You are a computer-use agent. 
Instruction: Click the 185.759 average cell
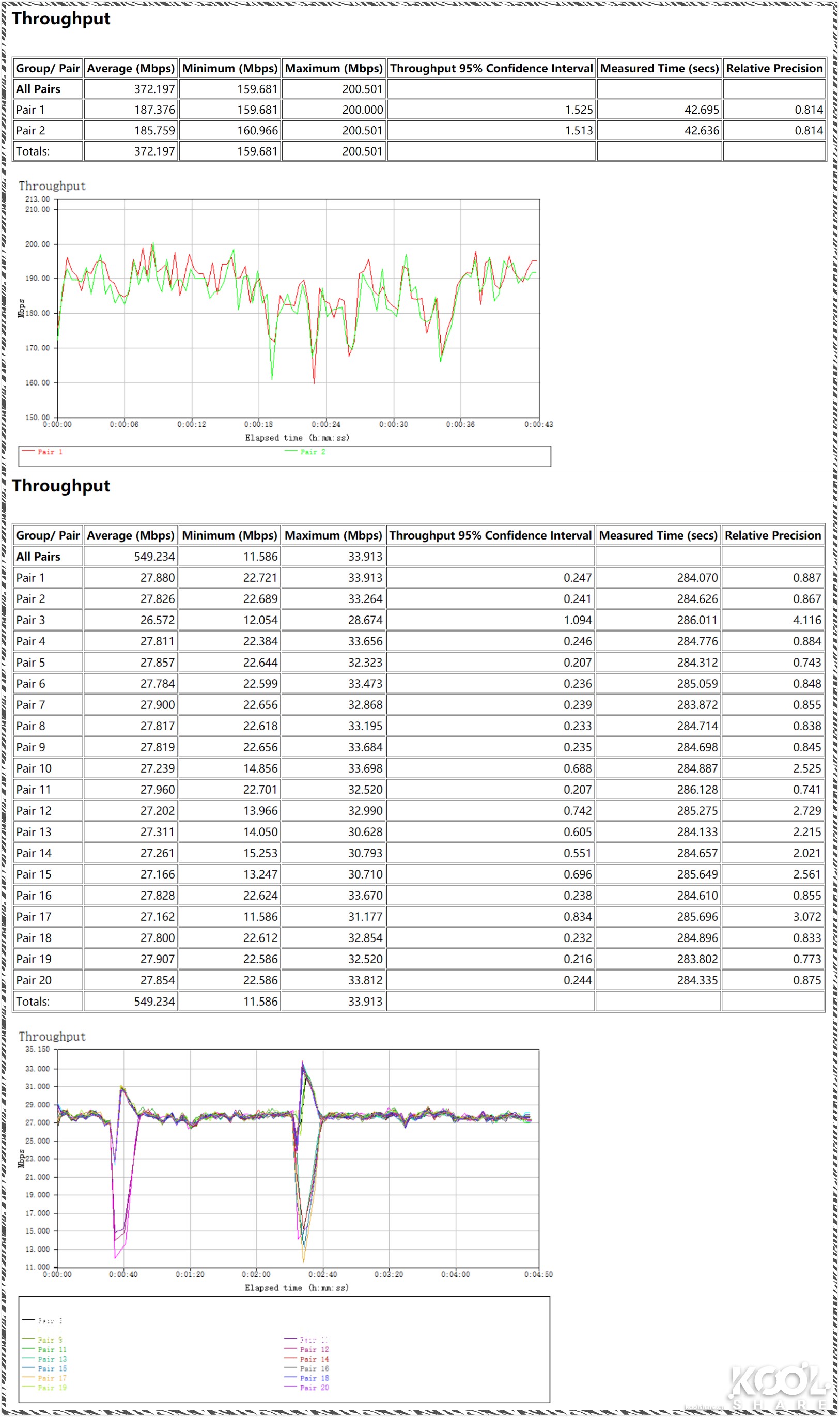click(x=131, y=131)
